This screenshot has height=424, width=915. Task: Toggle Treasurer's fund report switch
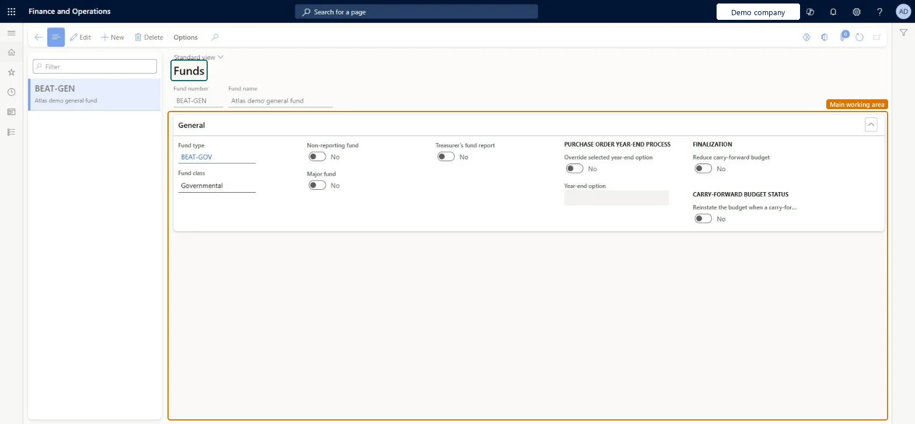click(x=446, y=157)
